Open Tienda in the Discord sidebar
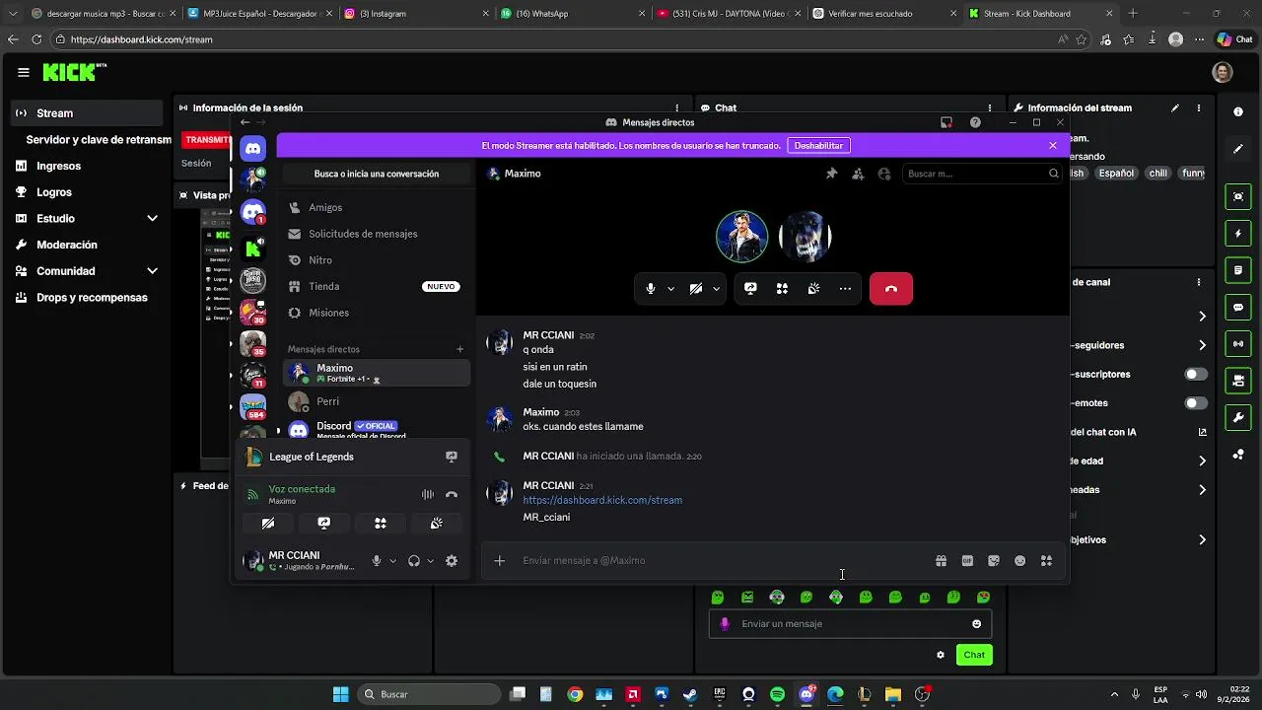 [376, 286]
